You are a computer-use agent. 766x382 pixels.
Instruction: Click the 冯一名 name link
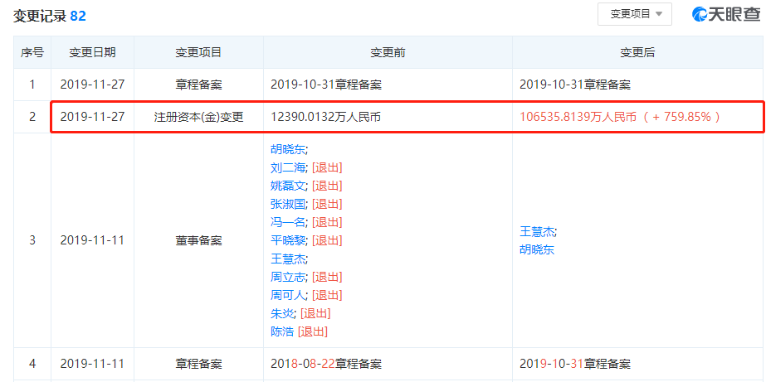coord(287,222)
